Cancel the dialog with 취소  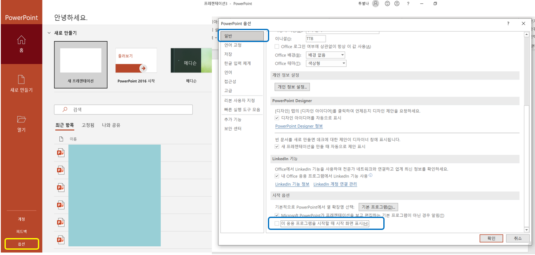point(518,238)
